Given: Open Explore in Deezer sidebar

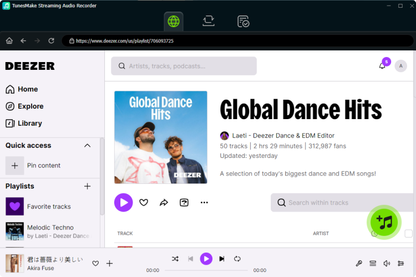Looking at the screenshot, I should (24, 106).
